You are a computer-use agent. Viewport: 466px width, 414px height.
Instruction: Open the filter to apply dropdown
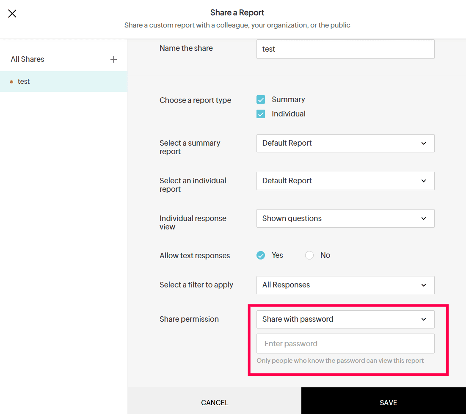tap(345, 285)
